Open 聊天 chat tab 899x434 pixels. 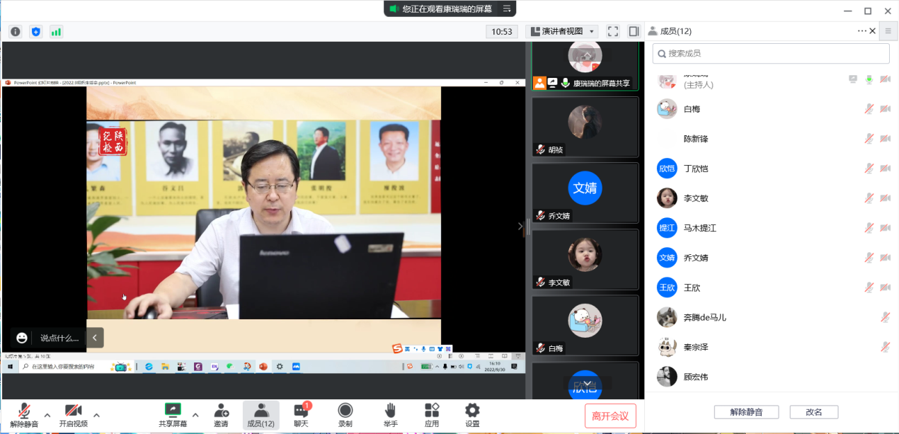(301, 415)
